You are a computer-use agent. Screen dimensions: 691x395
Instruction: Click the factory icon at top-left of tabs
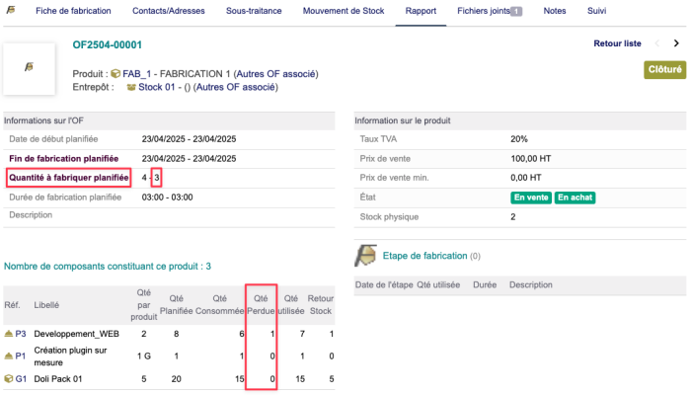click(x=14, y=11)
